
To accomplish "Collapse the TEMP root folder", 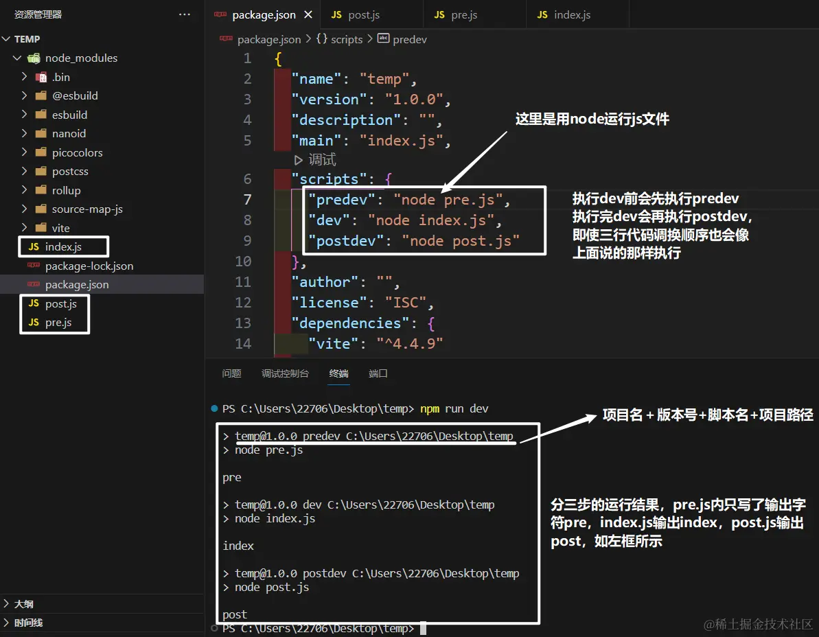I will pyautogui.click(x=6, y=39).
